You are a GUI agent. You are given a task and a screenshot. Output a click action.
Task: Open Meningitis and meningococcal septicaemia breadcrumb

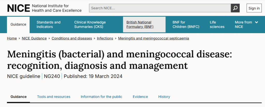point(153,38)
